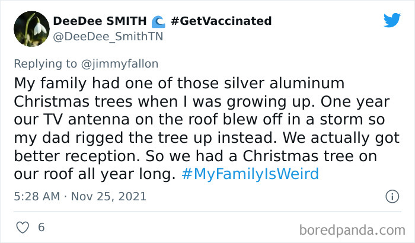This screenshot has height=243, width=415.
Task: Click the 5:28 AM timestamp
Action: 37,196
